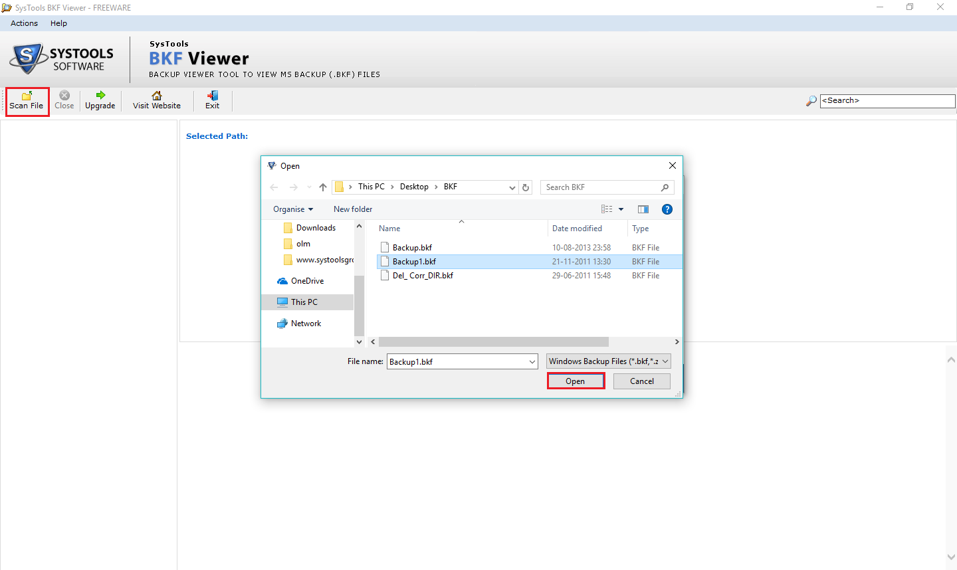This screenshot has height=570, width=957.
Task: Refresh the BKF folder listing
Action: (x=526, y=187)
